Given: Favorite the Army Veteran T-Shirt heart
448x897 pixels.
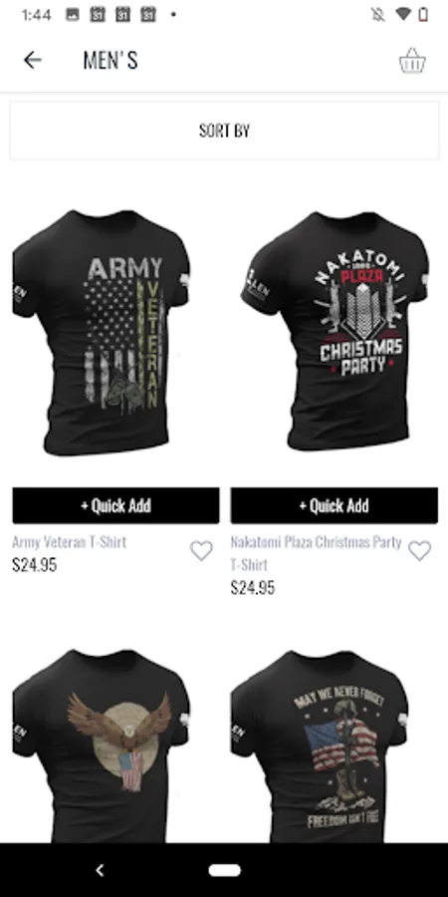Looking at the screenshot, I should coord(201,550).
